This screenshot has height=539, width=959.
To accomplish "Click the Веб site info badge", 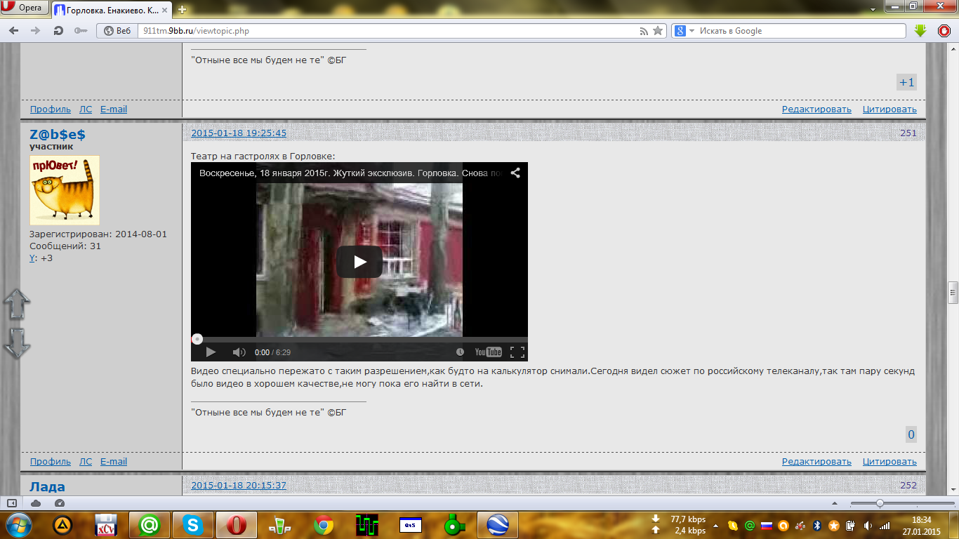I will (x=118, y=31).
